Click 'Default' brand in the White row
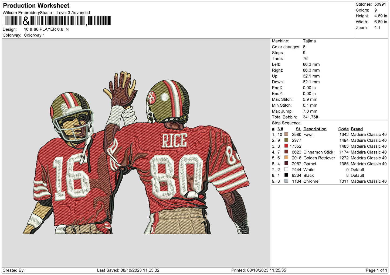The height and width of the screenshot is (275, 390). tap(357, 170)
